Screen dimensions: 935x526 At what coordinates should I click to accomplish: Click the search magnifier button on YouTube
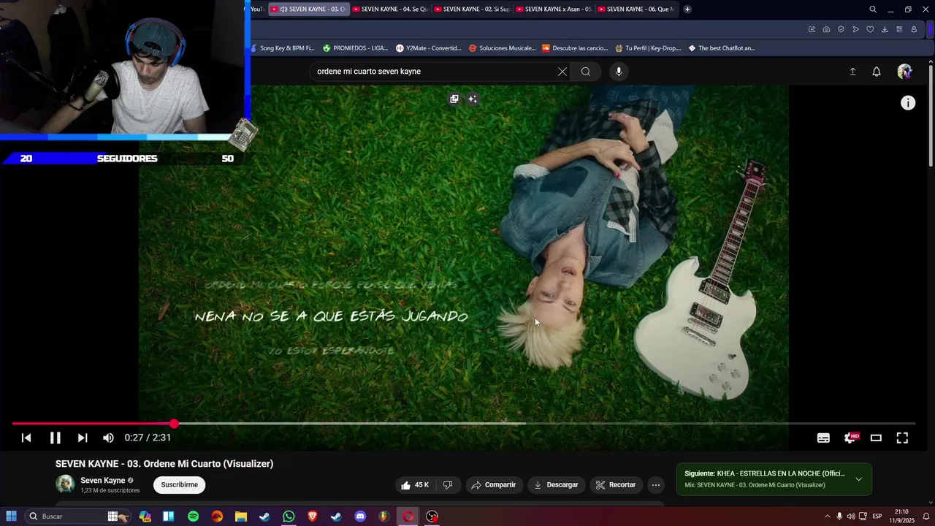click(x=586, y=72)
